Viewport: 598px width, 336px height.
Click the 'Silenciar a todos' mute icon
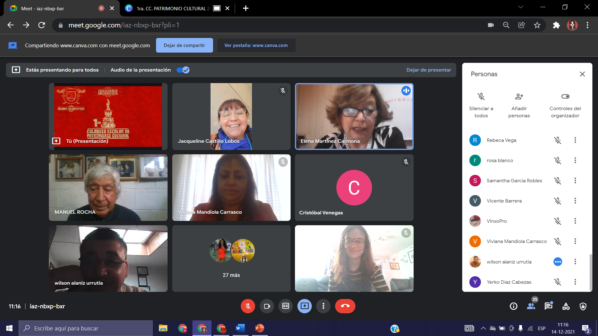(x=481, y=96)
